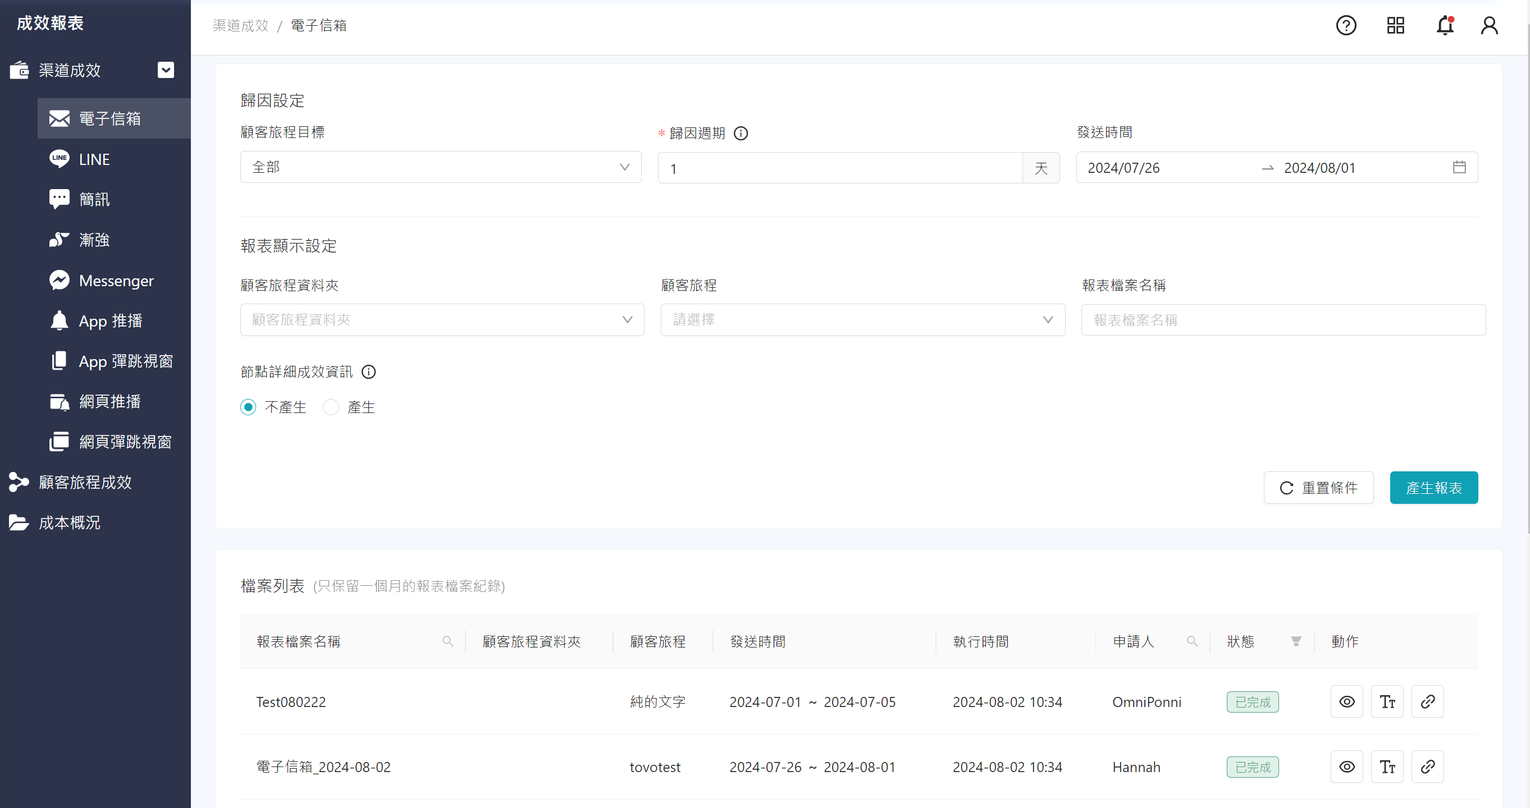Click the link icon on Test080222 row
This screenshot has height=808, width=1530.
click(1428, 702)
